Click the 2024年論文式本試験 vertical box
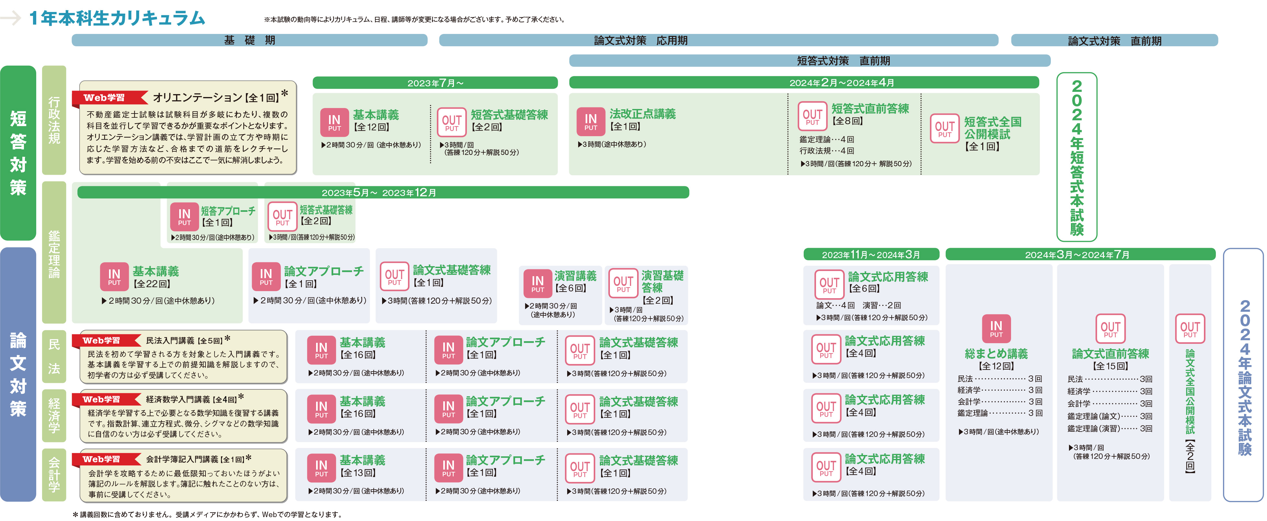Viewport: 1267px width, 521px height. (1243, 376)
